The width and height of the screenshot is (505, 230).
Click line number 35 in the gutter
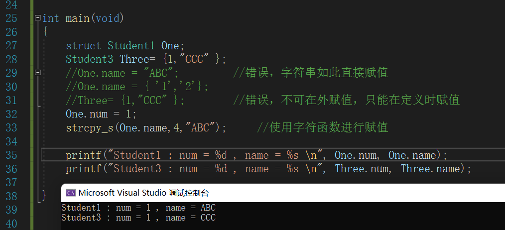click(x=11, y=155)
